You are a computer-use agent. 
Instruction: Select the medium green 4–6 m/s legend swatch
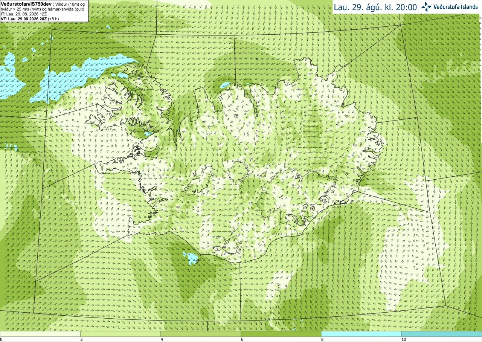tap(201, 334)
